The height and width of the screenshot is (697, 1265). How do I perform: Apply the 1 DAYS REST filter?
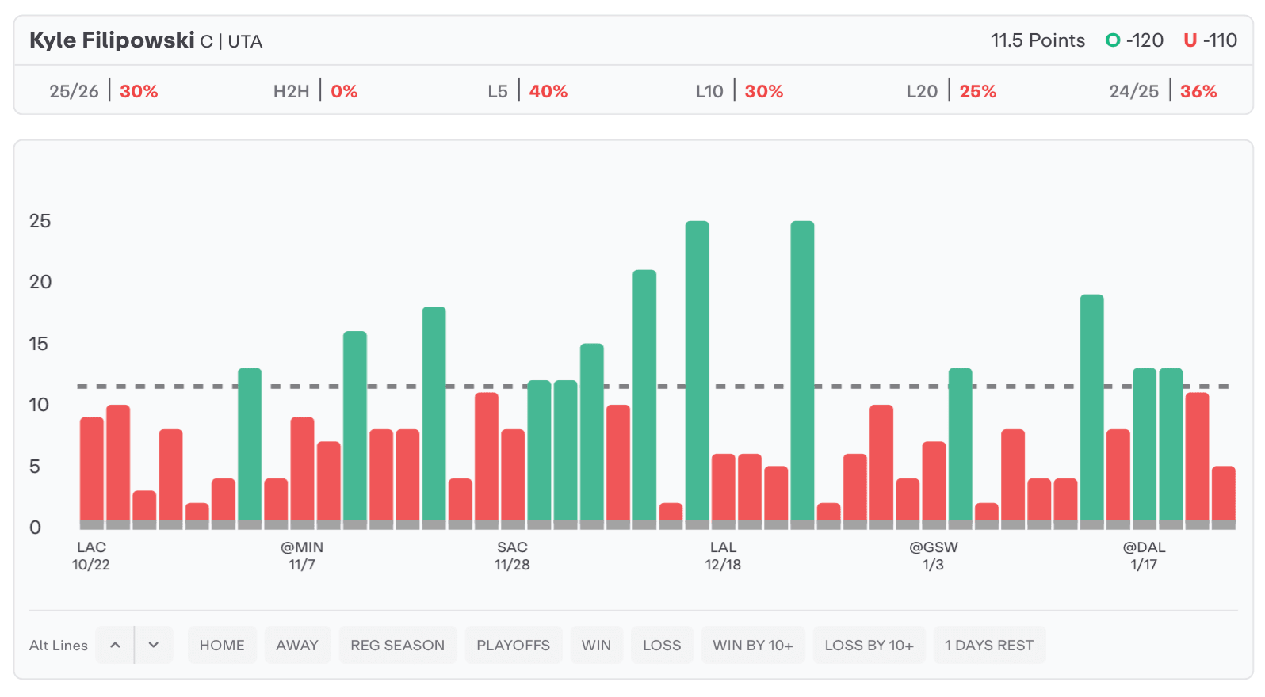(988, 645)
